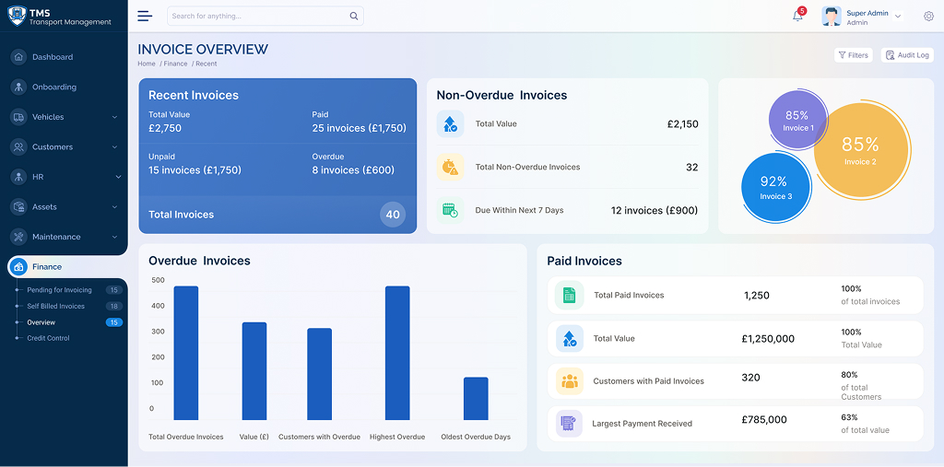Toggle the hamburger menu icon
Image resolution: width=944 pixels, height=467 pixels.
(x=145, y=16)
